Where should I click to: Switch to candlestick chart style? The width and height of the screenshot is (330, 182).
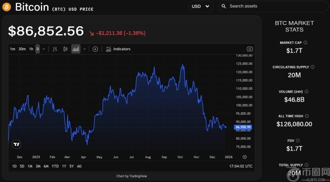tap(65, 49)
